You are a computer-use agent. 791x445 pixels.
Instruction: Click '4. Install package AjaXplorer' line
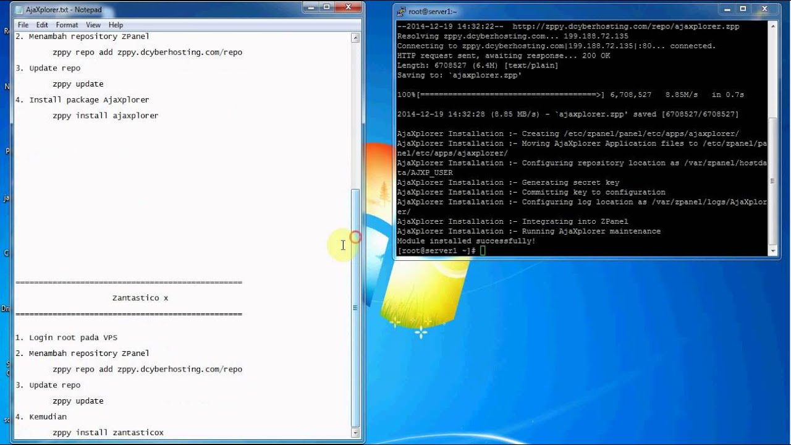pyautogui.click(x=82, y=100)
